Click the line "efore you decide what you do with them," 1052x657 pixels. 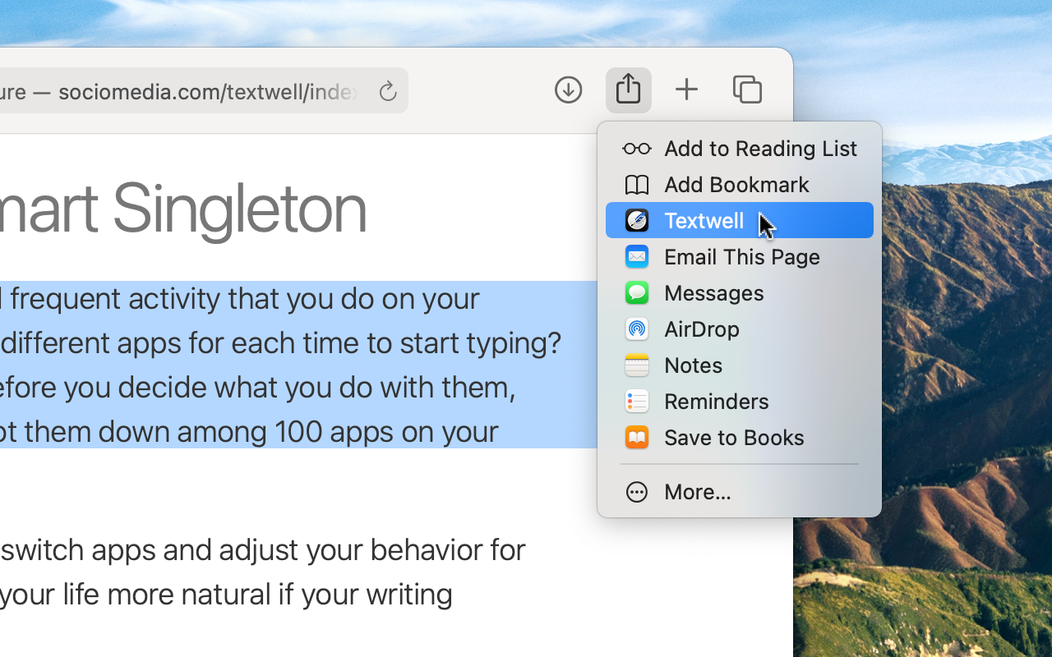(x=258, y=388)
